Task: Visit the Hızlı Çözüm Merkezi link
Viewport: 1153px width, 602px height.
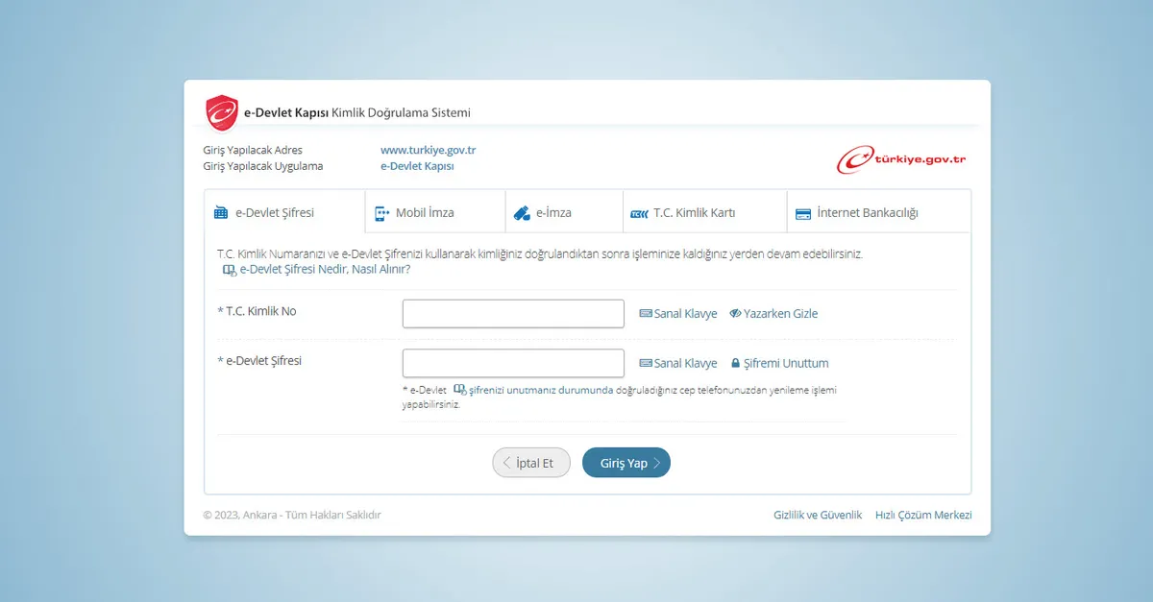Action: 923,516
